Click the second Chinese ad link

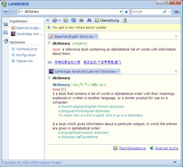pos(102,62)
